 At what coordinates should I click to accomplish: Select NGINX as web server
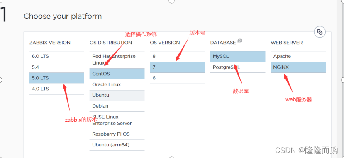click(x=298, y=67)
